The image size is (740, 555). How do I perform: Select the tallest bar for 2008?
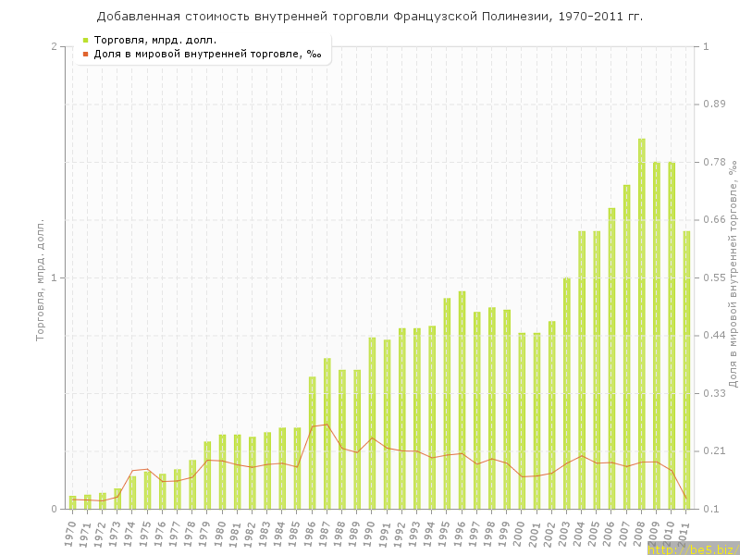(x=641, y=324)
